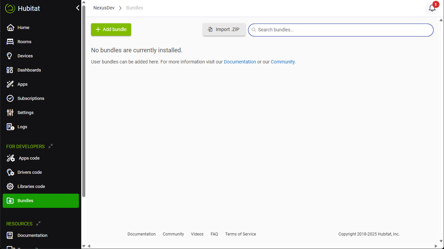Collapse the sidebar with the left chevron
The width and height of the screenshot is (444, 249).
pos(78,8)
